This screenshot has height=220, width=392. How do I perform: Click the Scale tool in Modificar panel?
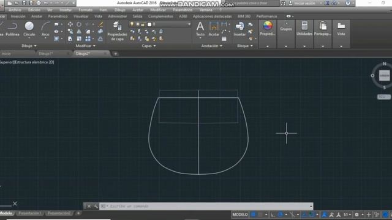[79, 38]
